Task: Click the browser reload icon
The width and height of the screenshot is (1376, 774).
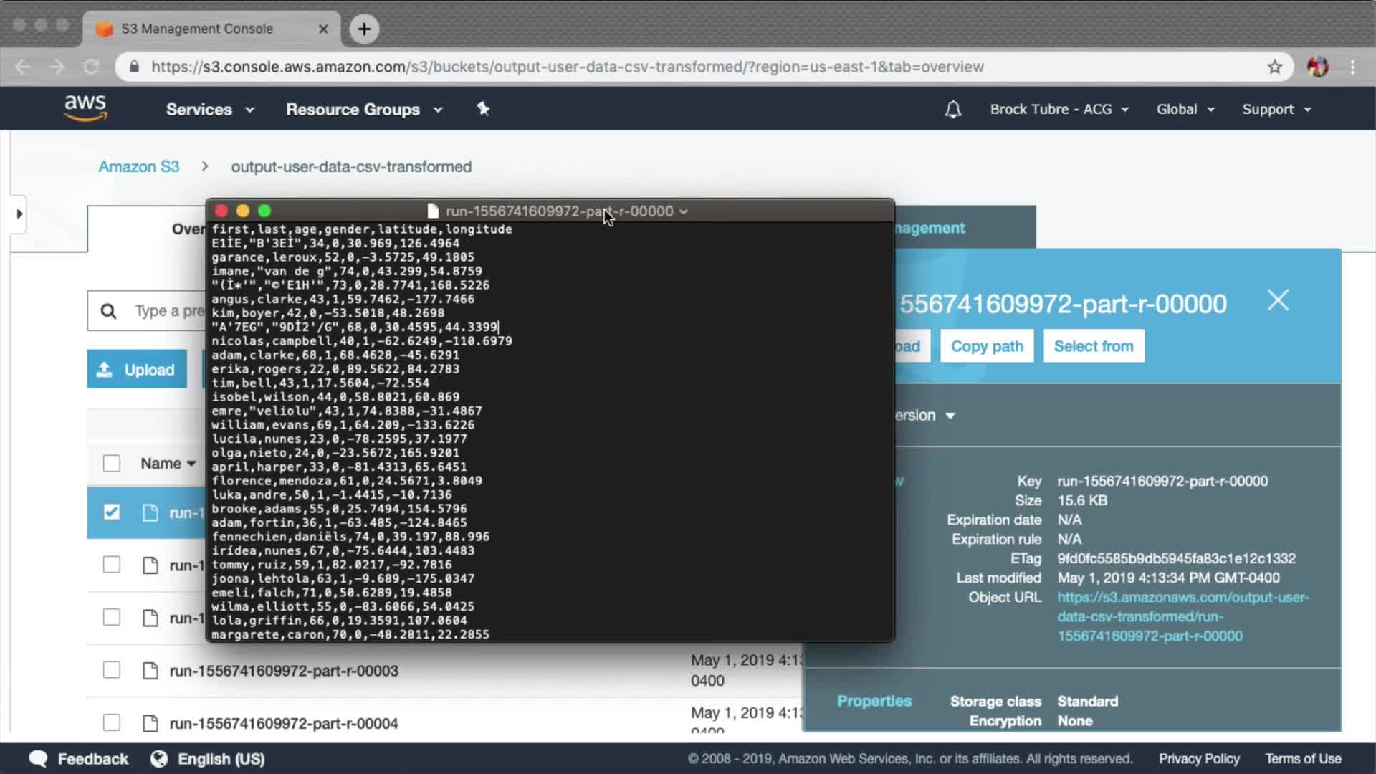Action: [91, 67]
